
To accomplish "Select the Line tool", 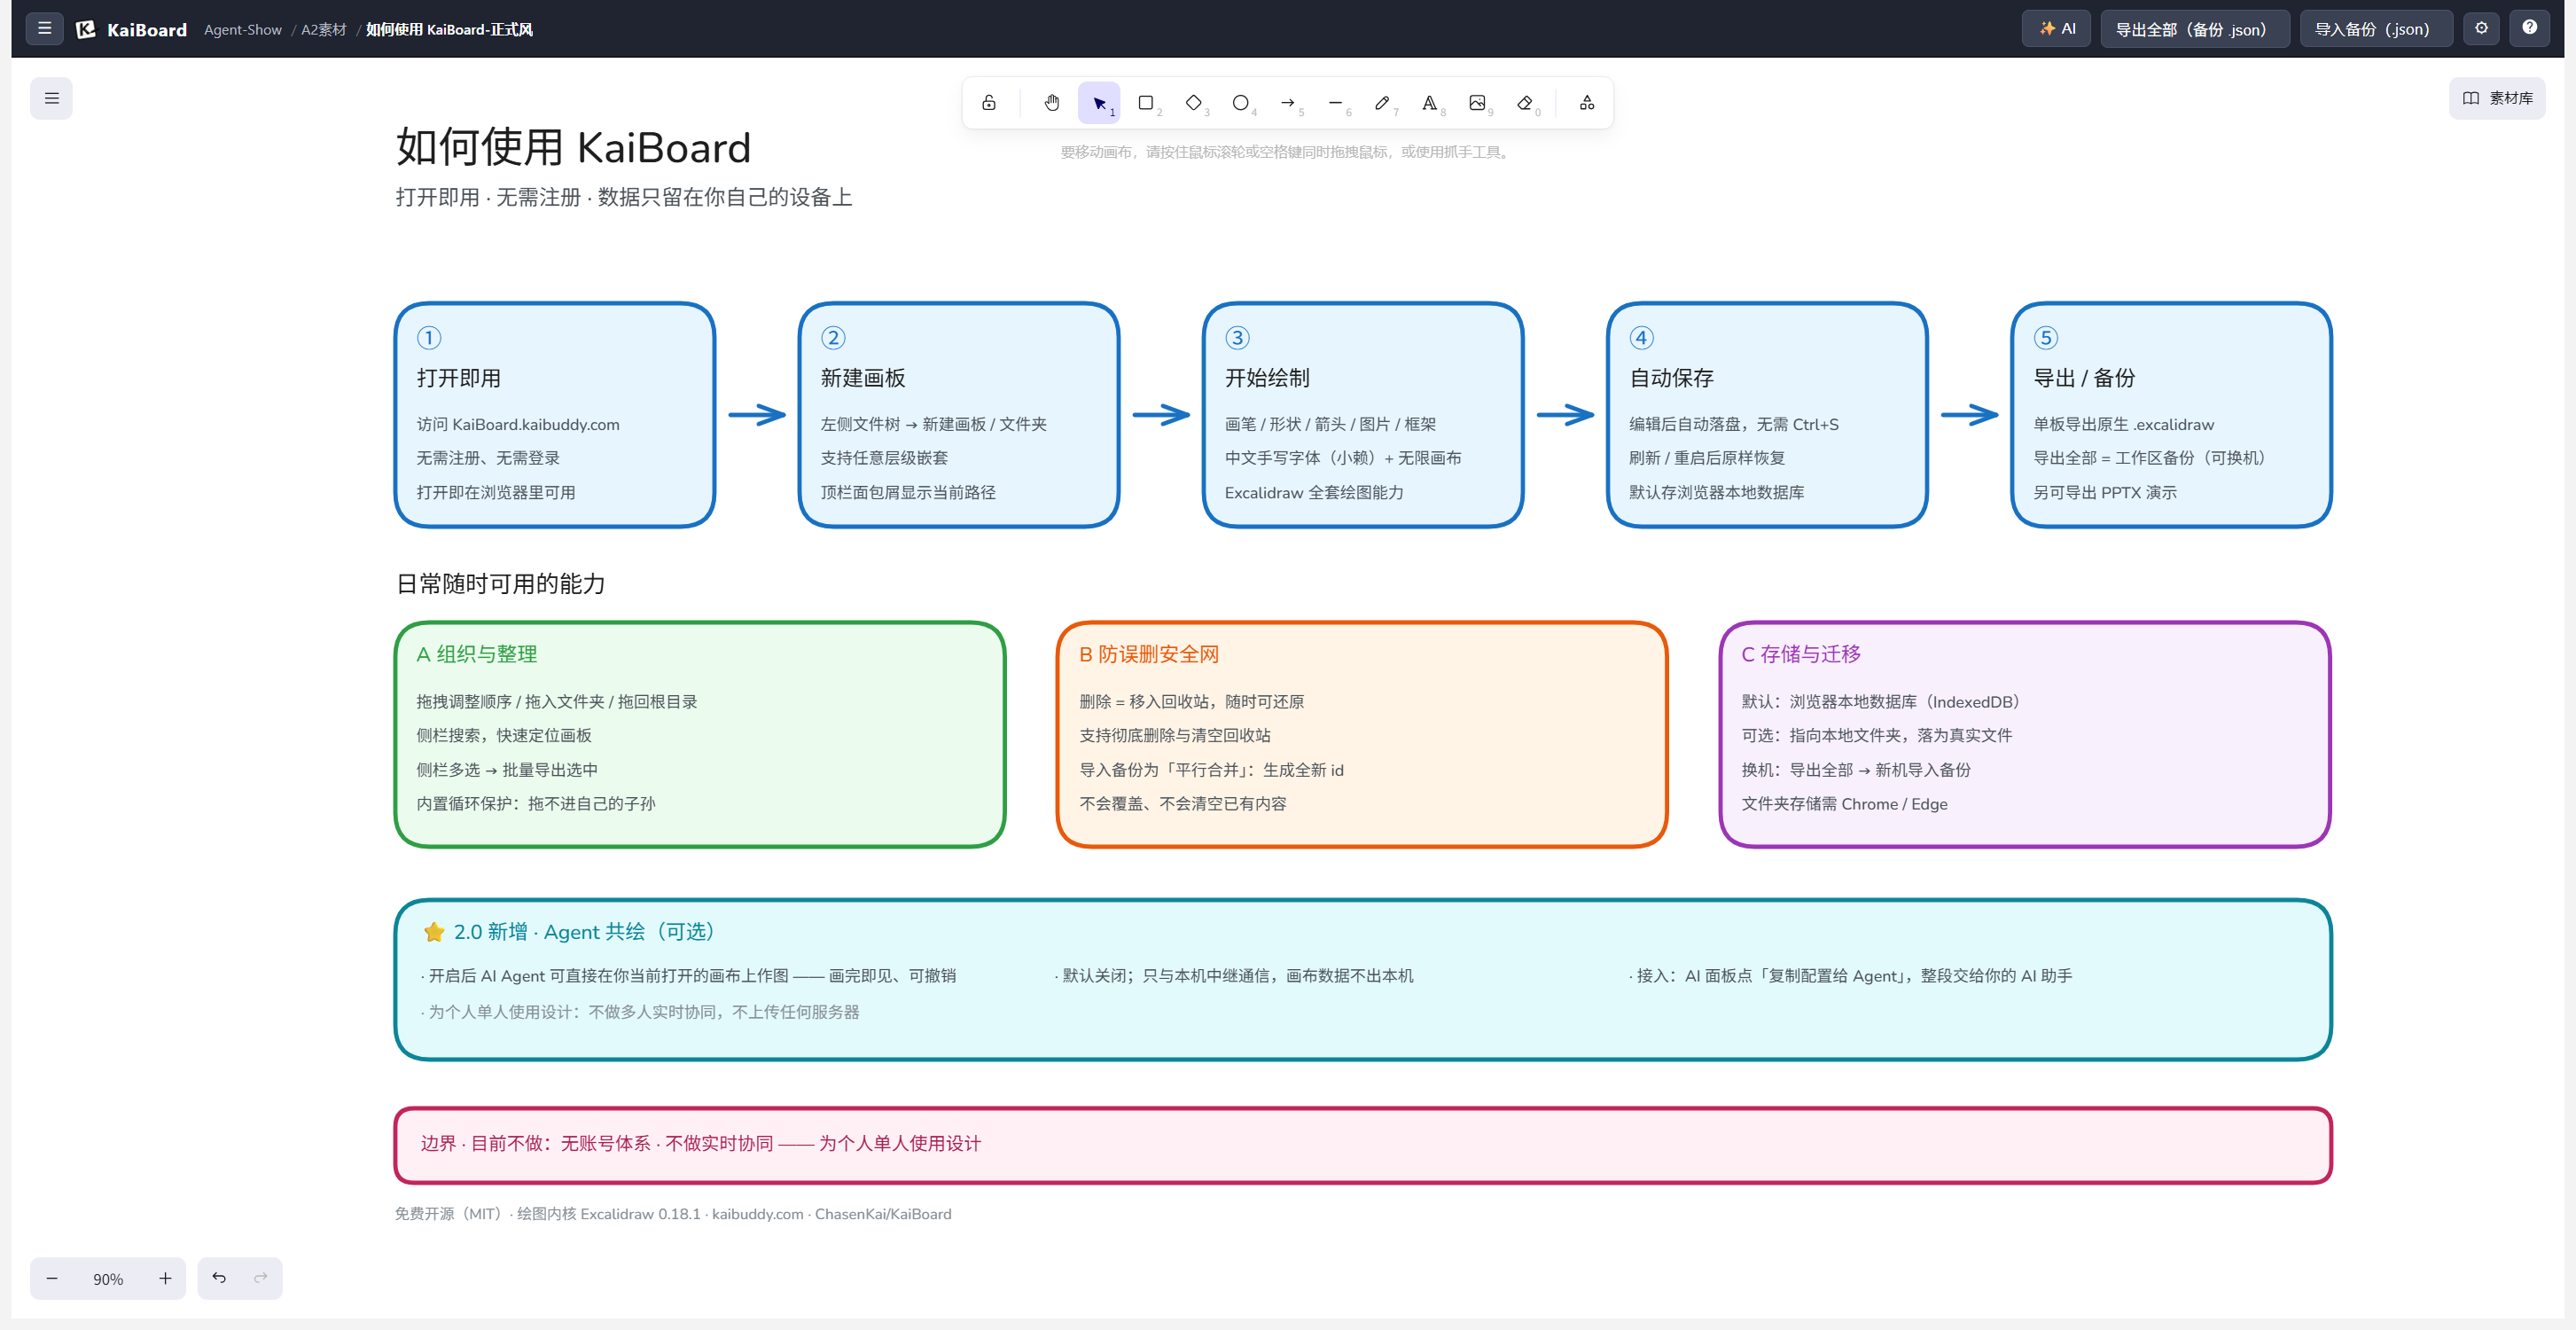I will tap(1335, 103).
